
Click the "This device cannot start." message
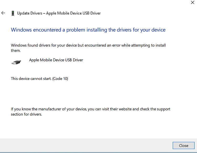point(31,78)
